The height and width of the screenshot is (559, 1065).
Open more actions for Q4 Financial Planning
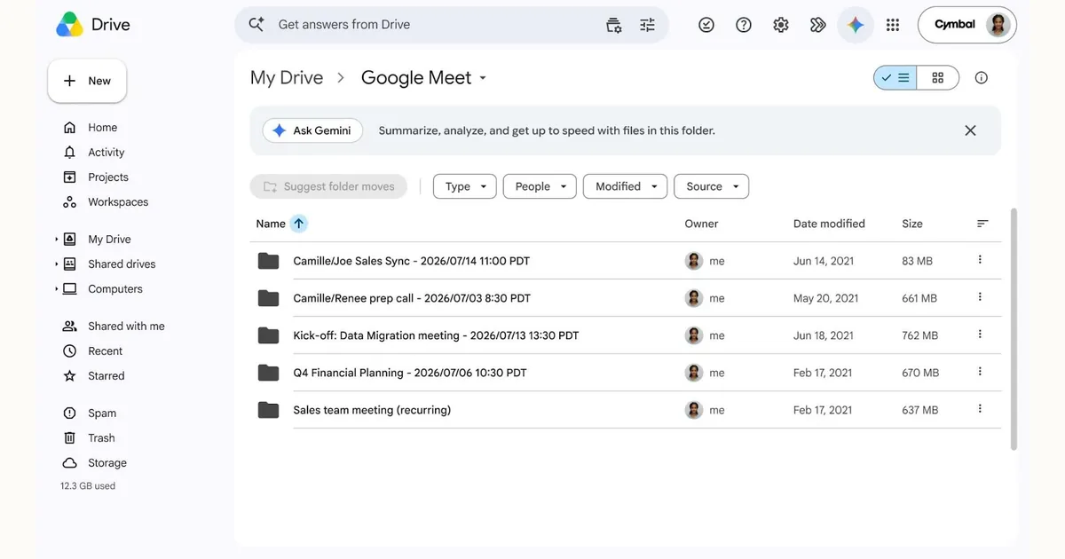tap(980, 372)
